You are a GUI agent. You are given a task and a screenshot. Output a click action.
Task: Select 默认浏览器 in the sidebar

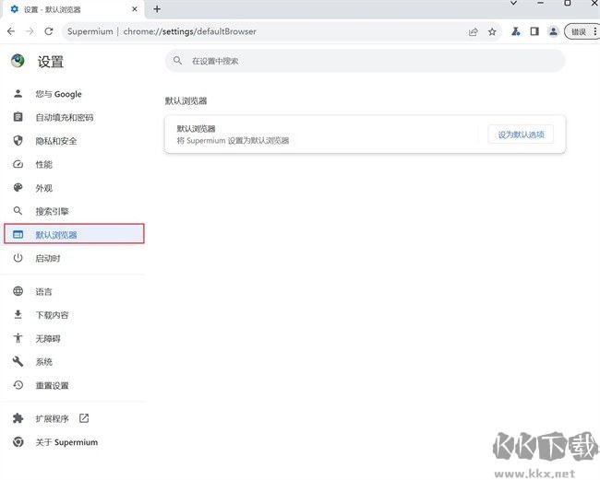(x=74, y=234)
